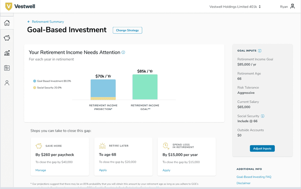Click the Adjust Inputs button

pos(262,148)
